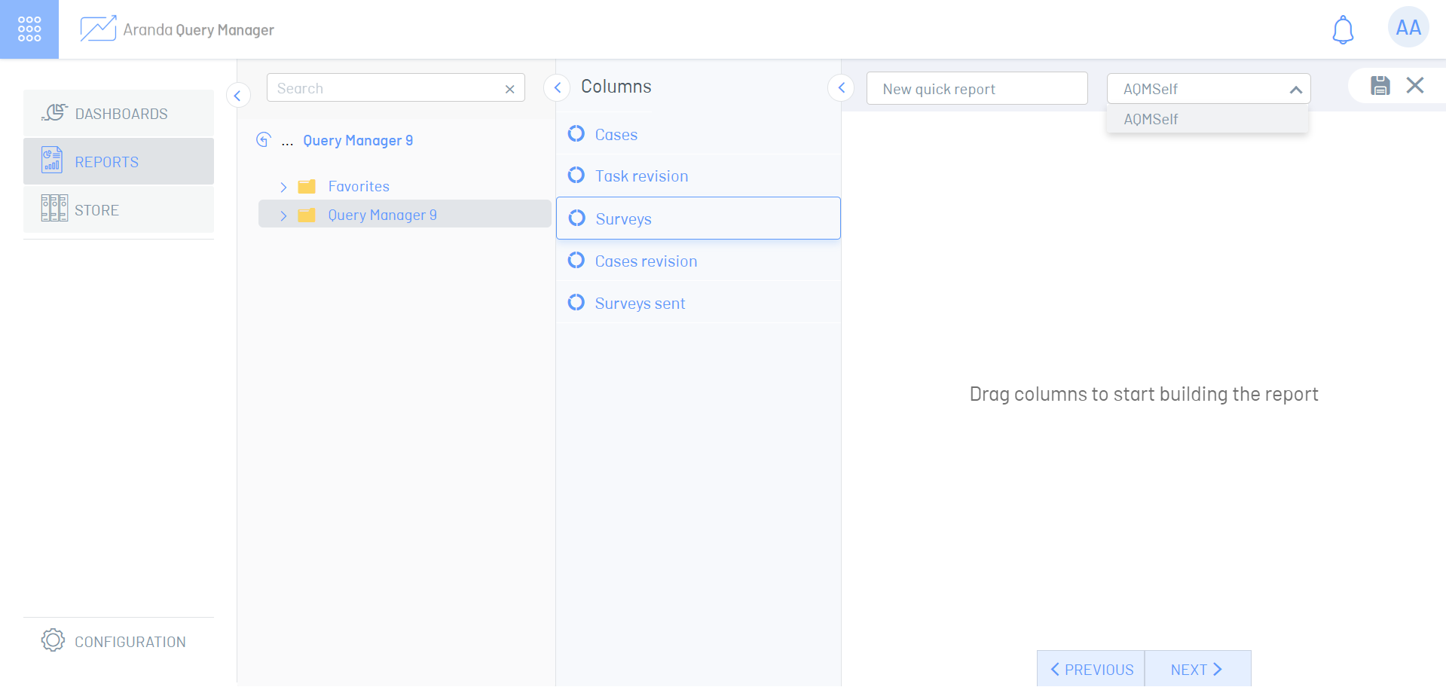1446x687 pixels.
Task: Clear the search field with the X icon
Action: [x=509, y=89]
